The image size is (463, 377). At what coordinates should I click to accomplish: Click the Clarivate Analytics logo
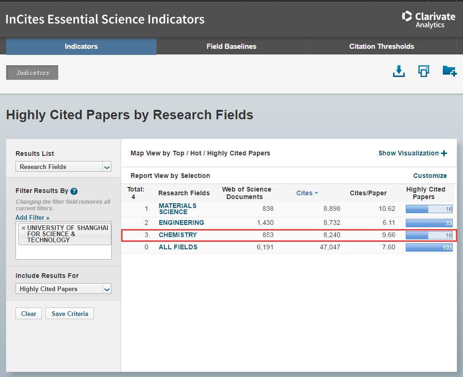point(428,20)
